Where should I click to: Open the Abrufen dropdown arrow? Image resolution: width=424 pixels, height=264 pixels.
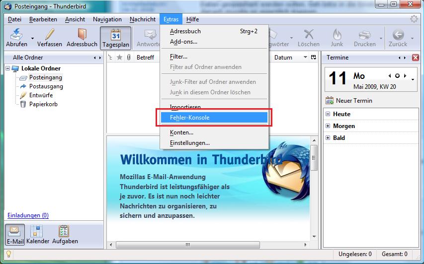click(x=32, y=38)
